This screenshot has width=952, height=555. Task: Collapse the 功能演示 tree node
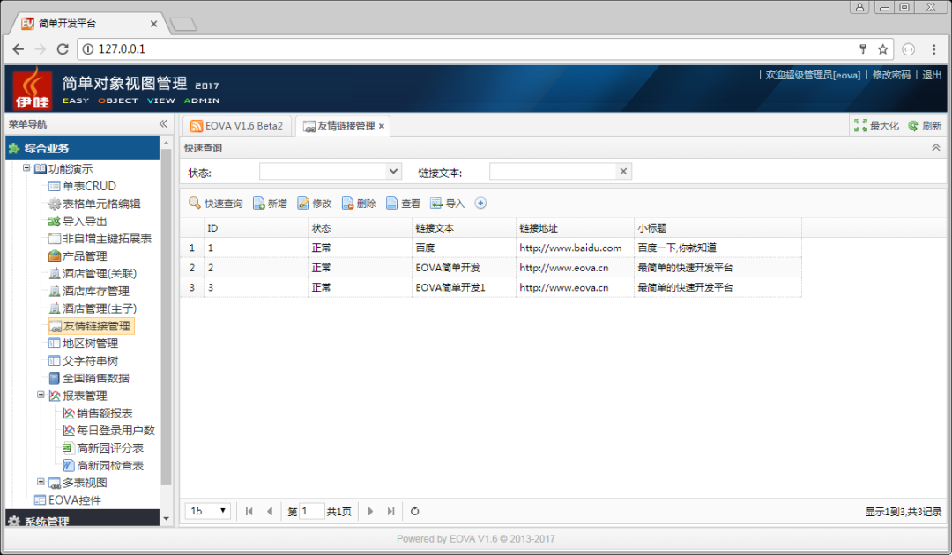(x=27, y=168)
